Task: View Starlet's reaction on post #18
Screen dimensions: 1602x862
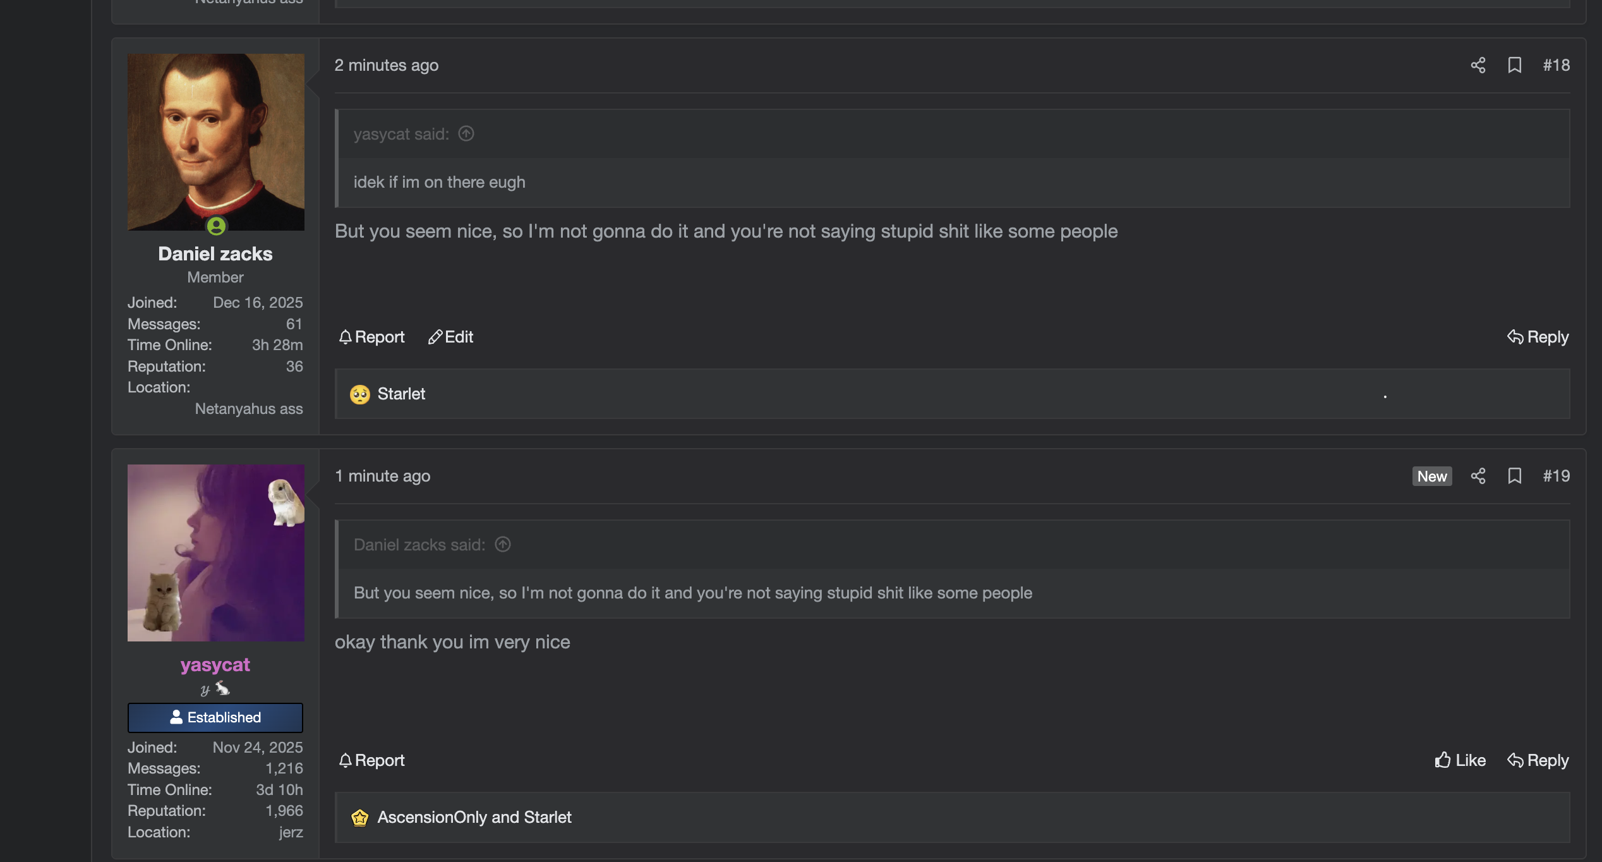Action: pyautogui.click(x=401, y=394)
